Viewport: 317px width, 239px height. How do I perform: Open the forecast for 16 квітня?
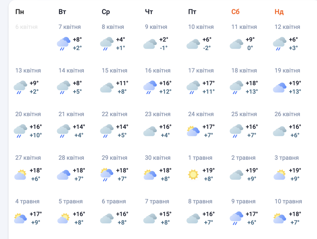[x=158, y=70]
